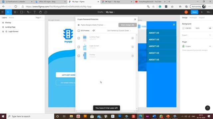Click Drafts in the file breadcrumb
Viewport: 213px width, 119px height.
101,12
